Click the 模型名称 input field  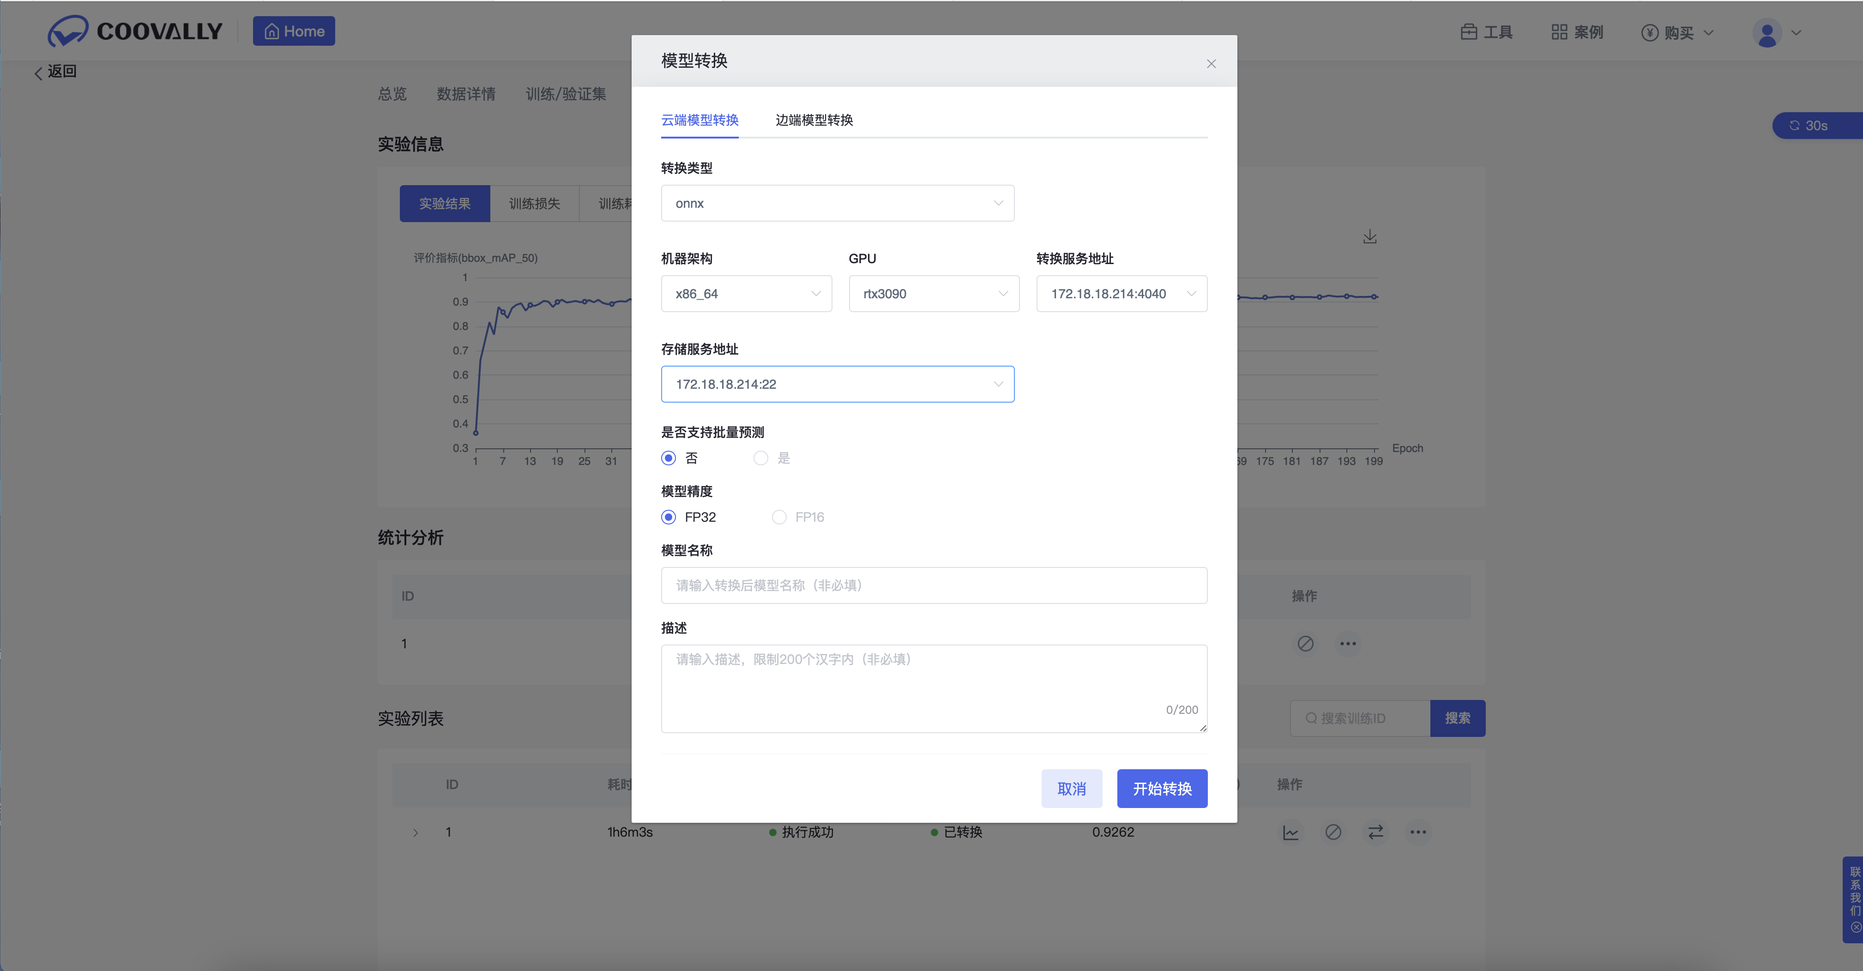933,585
